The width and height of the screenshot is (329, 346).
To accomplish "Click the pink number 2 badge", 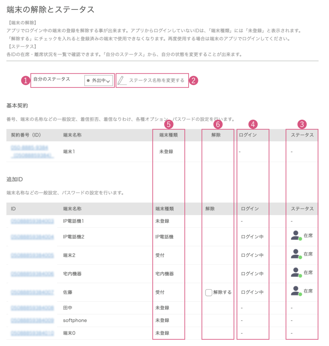I will coord(193,80).
